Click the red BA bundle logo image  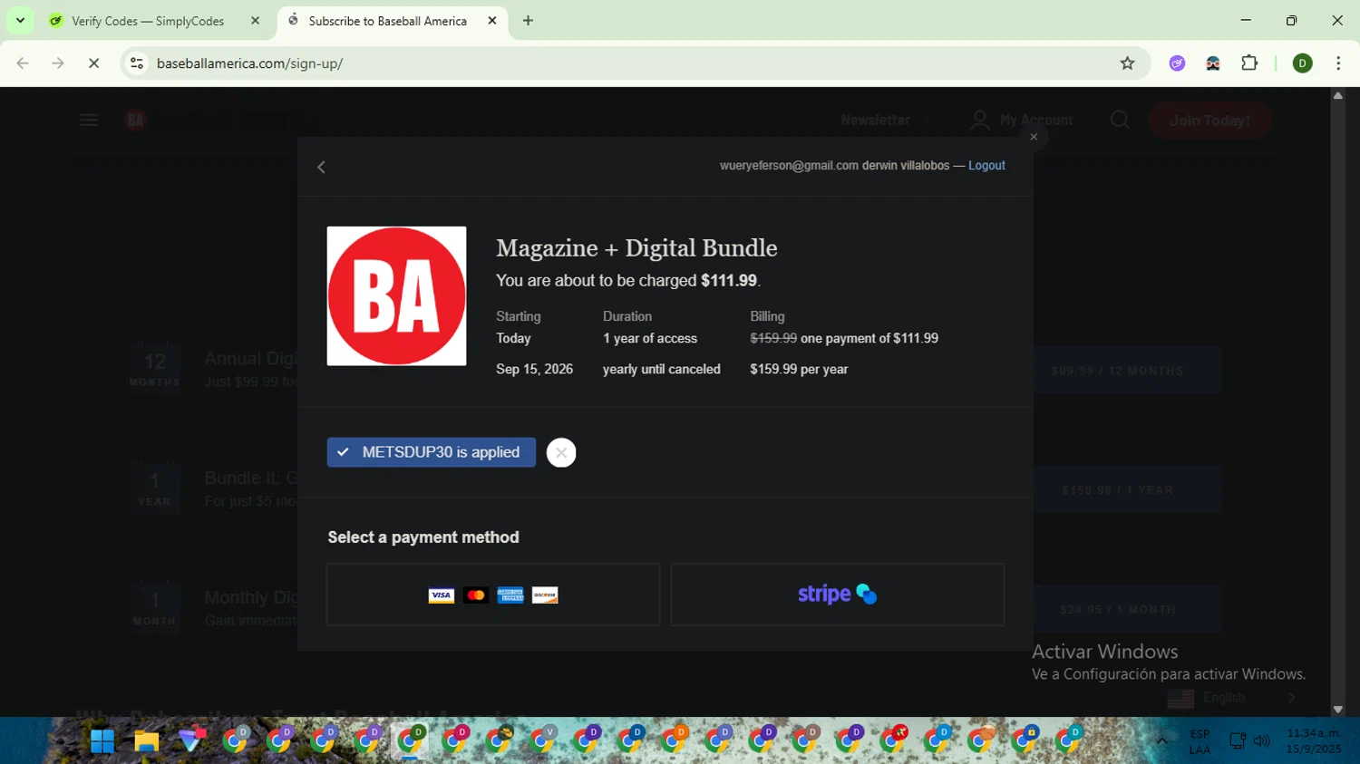point(396,296)
